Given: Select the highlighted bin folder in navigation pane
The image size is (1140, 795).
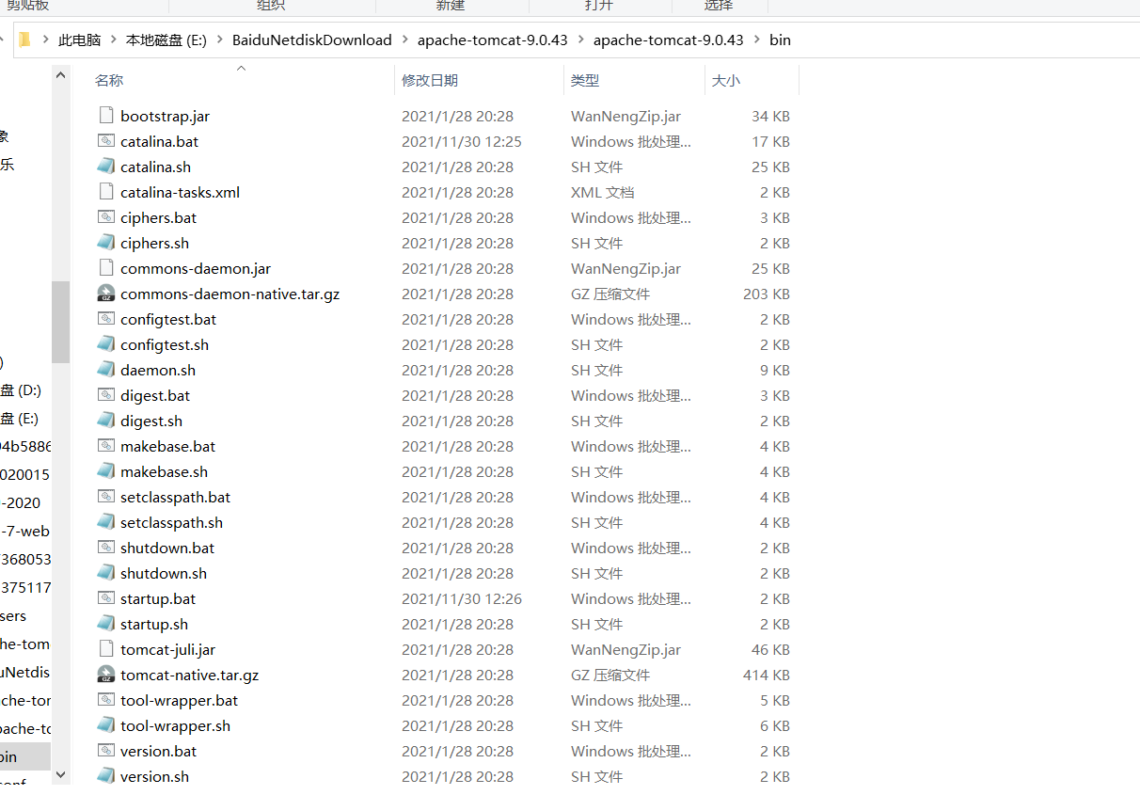Looking at the screenshot, I should coord(25,756).
